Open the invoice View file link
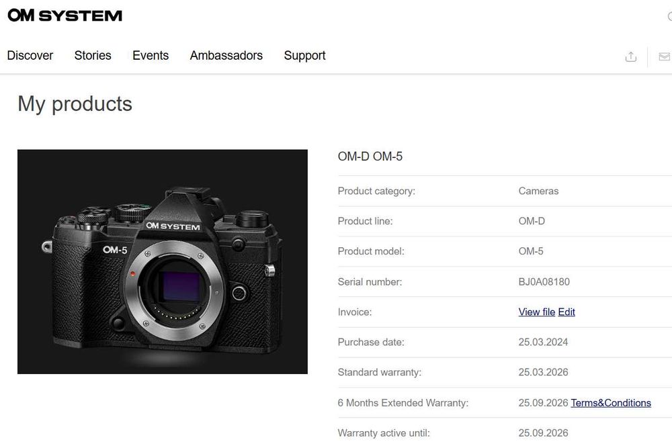Viewport: 672px width, 448px height. point(537,312)
